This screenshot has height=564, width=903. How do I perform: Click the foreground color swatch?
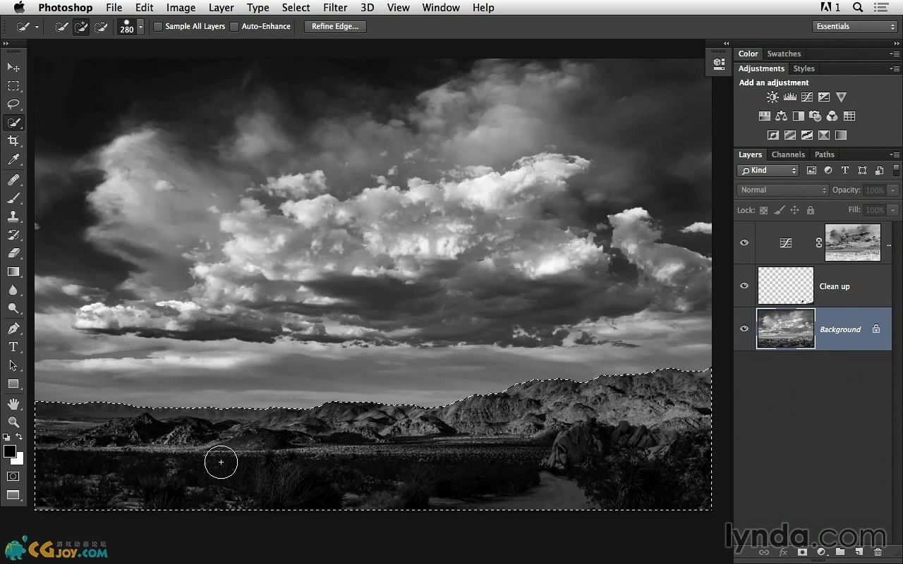pyautogui.click(x=10, y=451)
